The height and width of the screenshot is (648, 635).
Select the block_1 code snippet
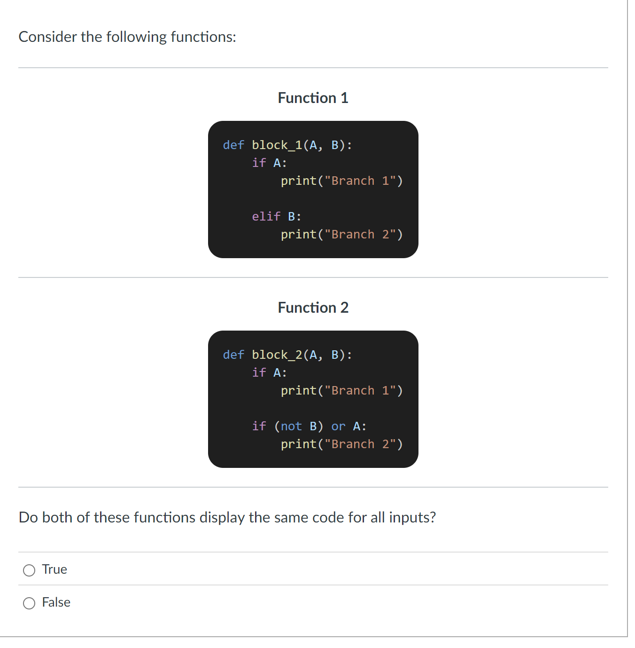[313, 189]
